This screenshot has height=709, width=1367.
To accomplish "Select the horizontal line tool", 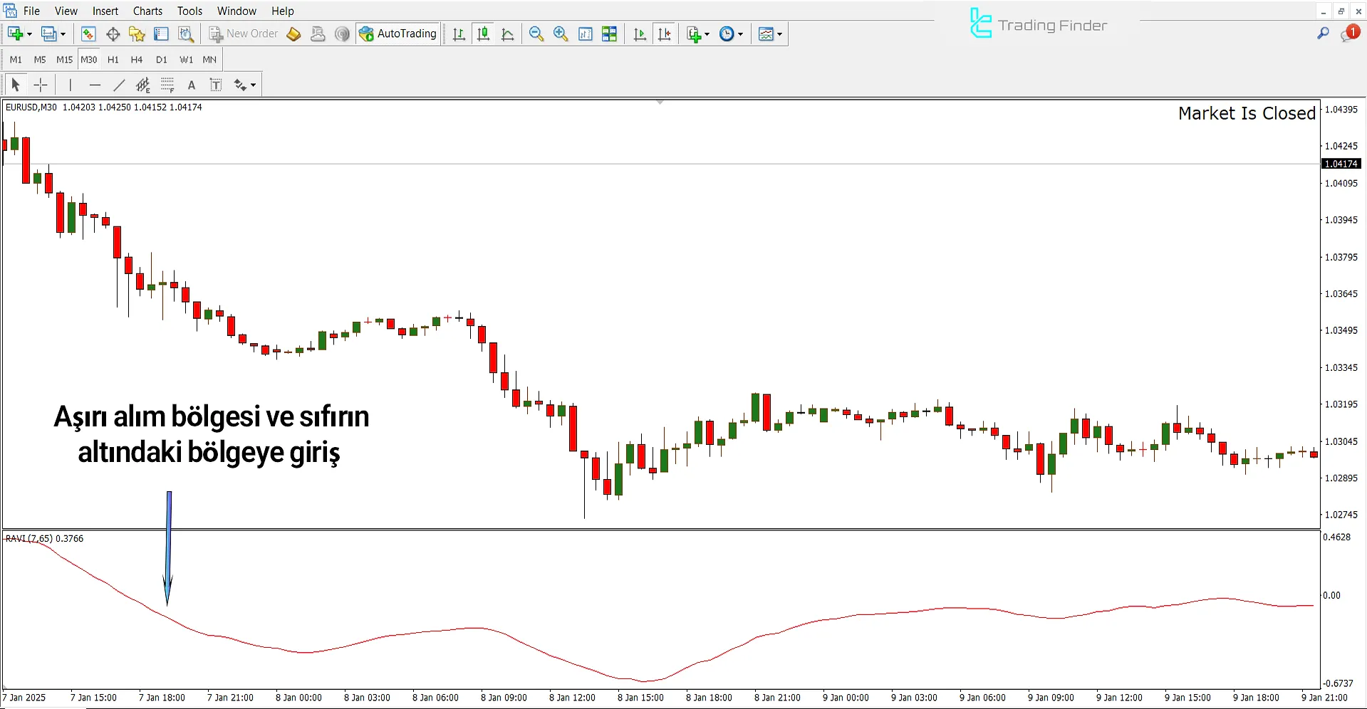I will click(95, 85).
